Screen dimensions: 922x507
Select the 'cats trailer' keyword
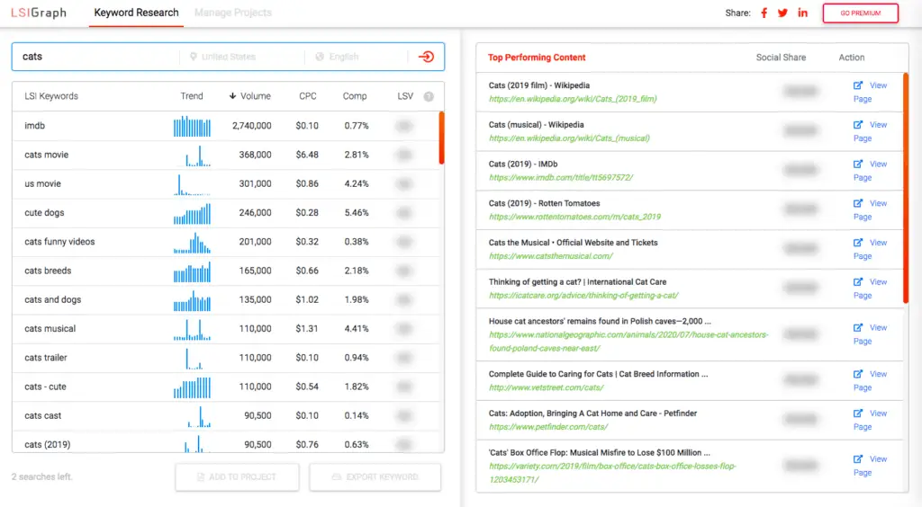(46, 358)
